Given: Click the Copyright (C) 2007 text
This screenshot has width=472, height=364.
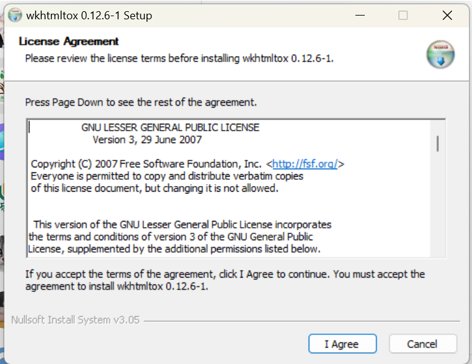Looking at the screenshot, I should tap(74, 164).
